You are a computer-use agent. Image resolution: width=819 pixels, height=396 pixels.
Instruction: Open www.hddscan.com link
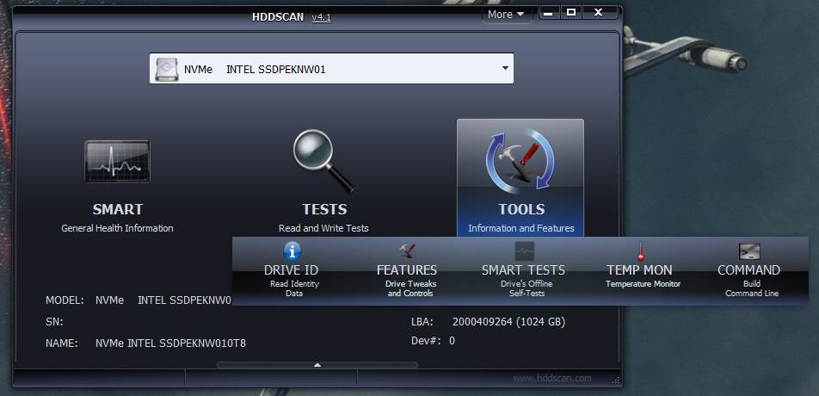(552, 378)
